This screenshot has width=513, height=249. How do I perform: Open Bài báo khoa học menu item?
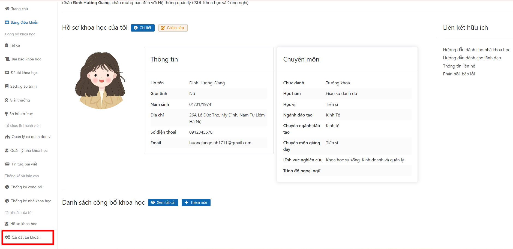pyautogui.click(x=26, y=59)
